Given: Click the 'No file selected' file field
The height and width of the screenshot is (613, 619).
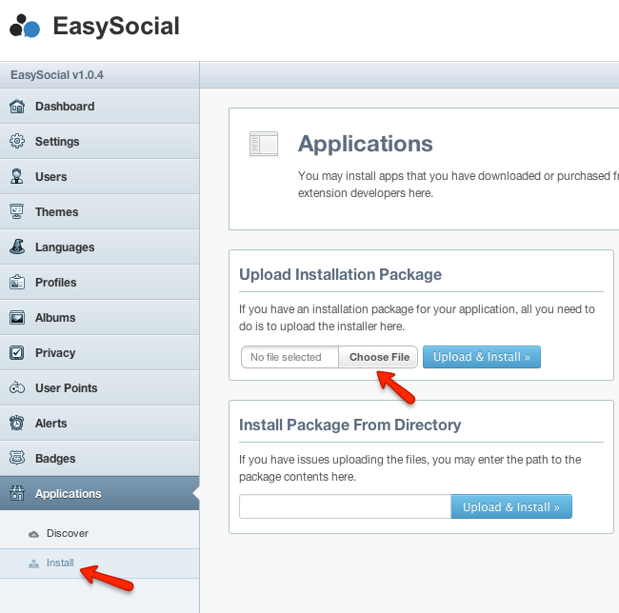Looking at the screenshot, I should click(290, 358).
